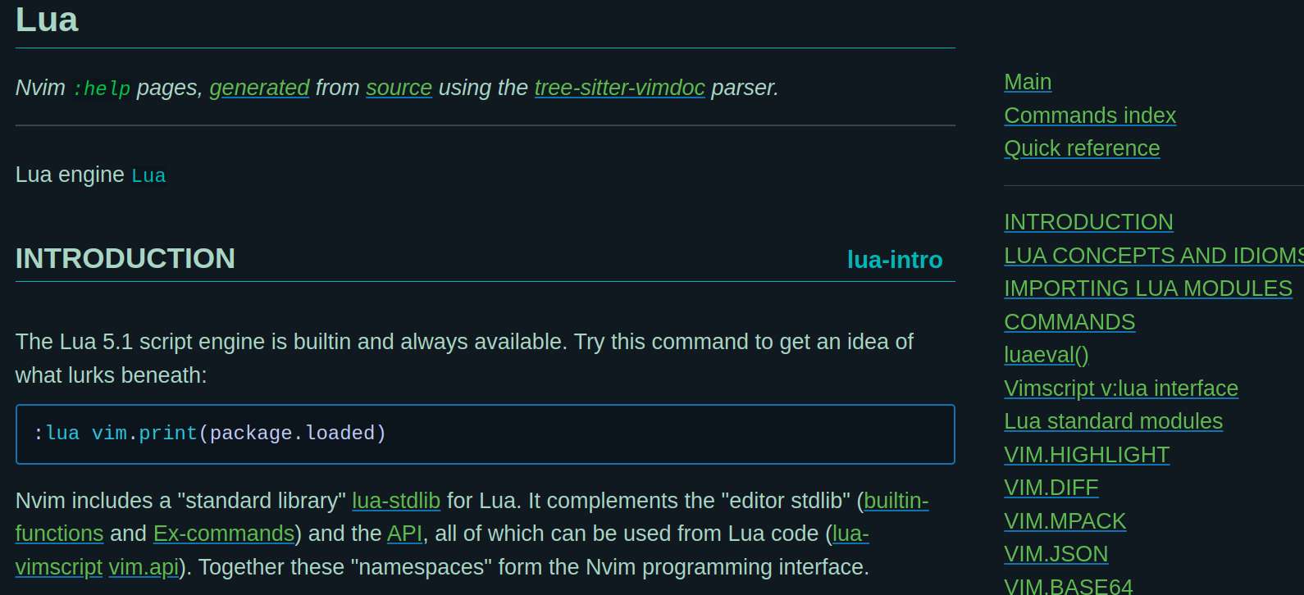
Task: Jump to VIM.MPACK section
Action: point(1065,521)
